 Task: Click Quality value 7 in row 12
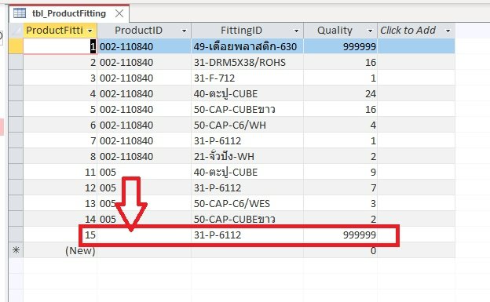(x=340, y=187)
